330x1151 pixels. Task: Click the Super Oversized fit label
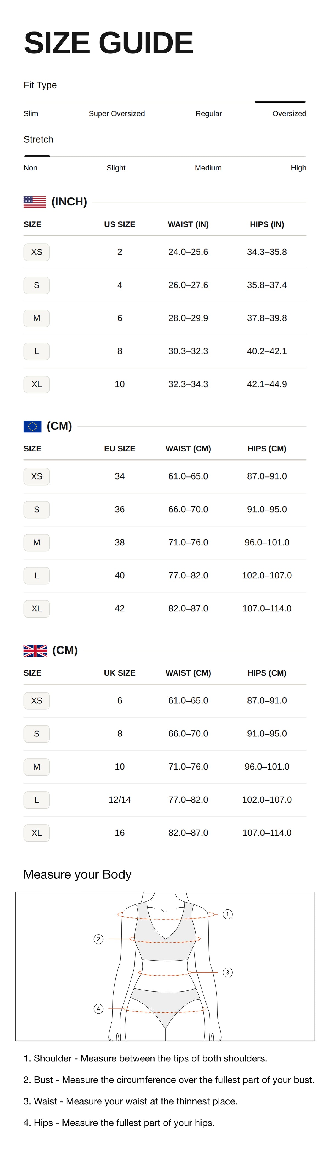click(x=117, y=113)
